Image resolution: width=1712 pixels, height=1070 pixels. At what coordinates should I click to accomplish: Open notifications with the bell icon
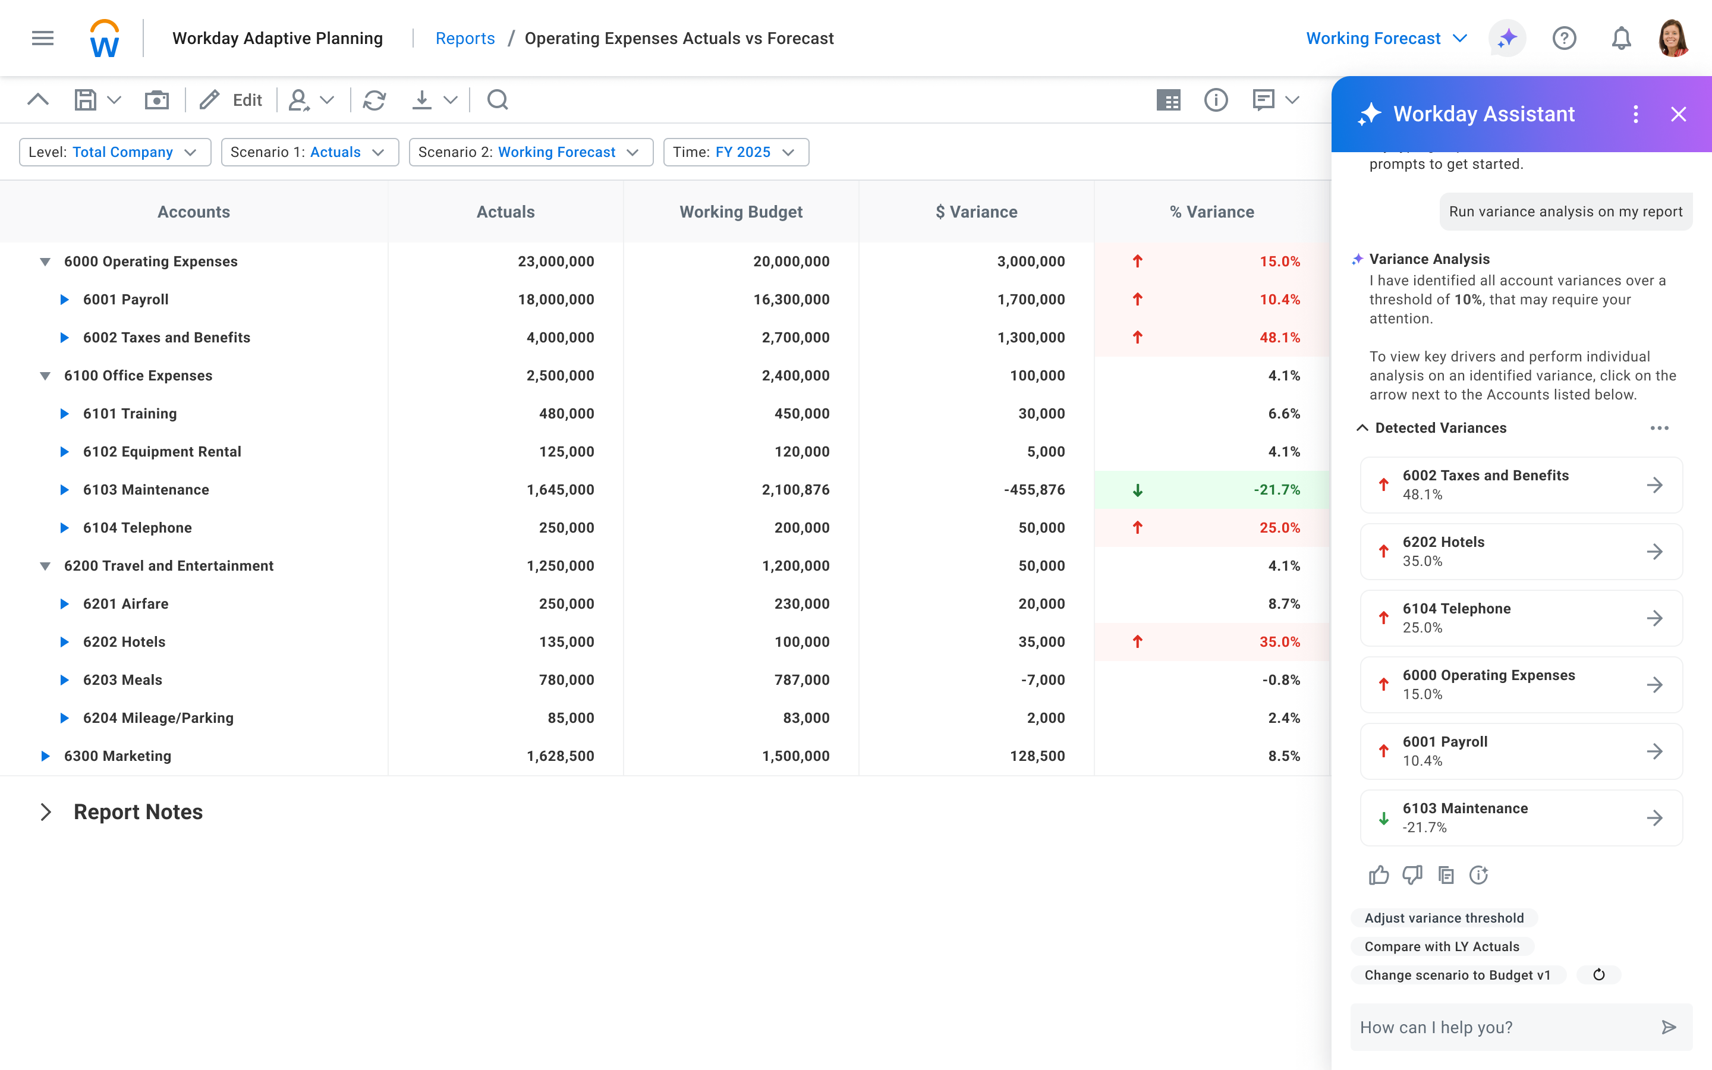pyautogui.click(x=1620, y=37)
